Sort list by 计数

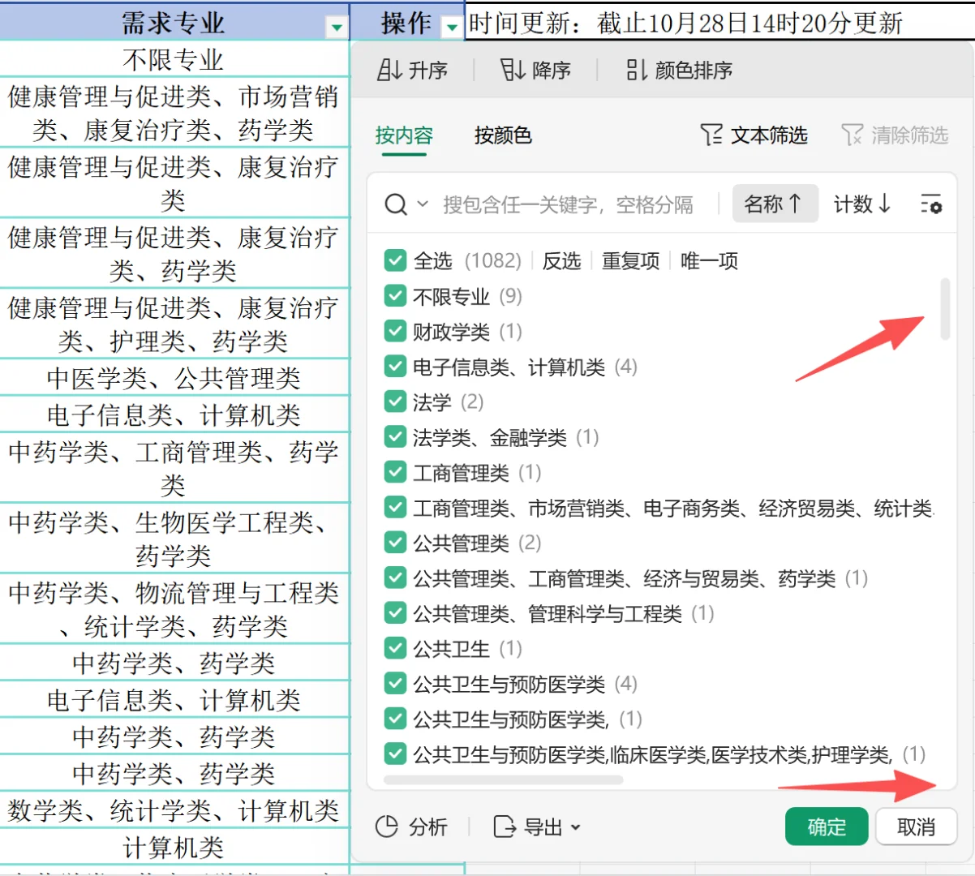863,204
